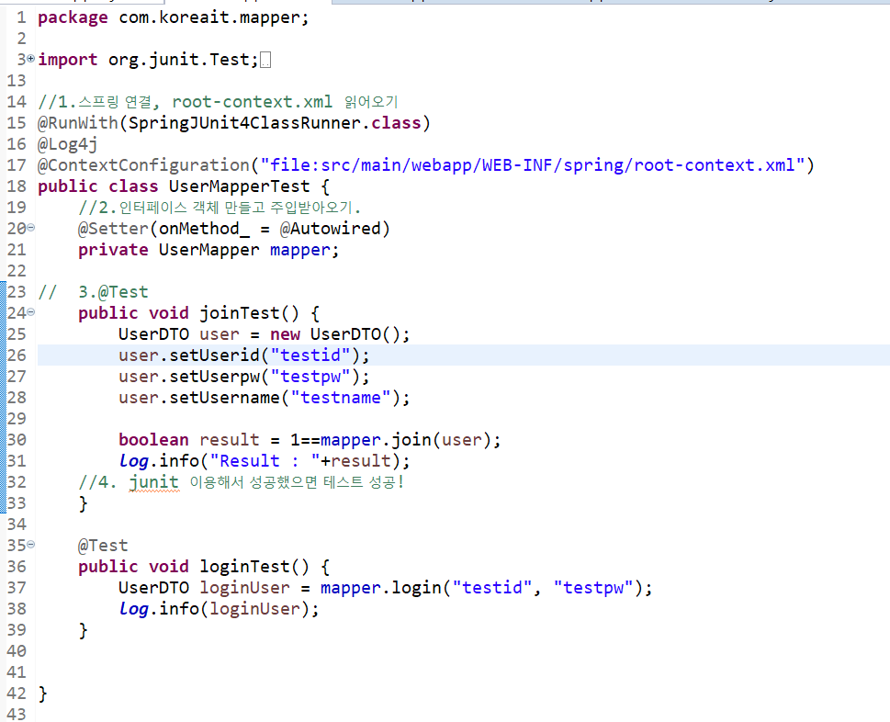The width and height of the screenshot is (890, 722).
Task: Click the '@ContextConfiguration' annotation
Action: 143,165
